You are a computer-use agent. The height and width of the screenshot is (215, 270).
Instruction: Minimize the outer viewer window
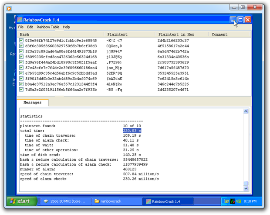tap(234, 7)
